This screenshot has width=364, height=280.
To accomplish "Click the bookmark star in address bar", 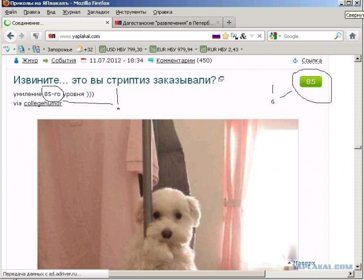I will (x=225, y=36).
